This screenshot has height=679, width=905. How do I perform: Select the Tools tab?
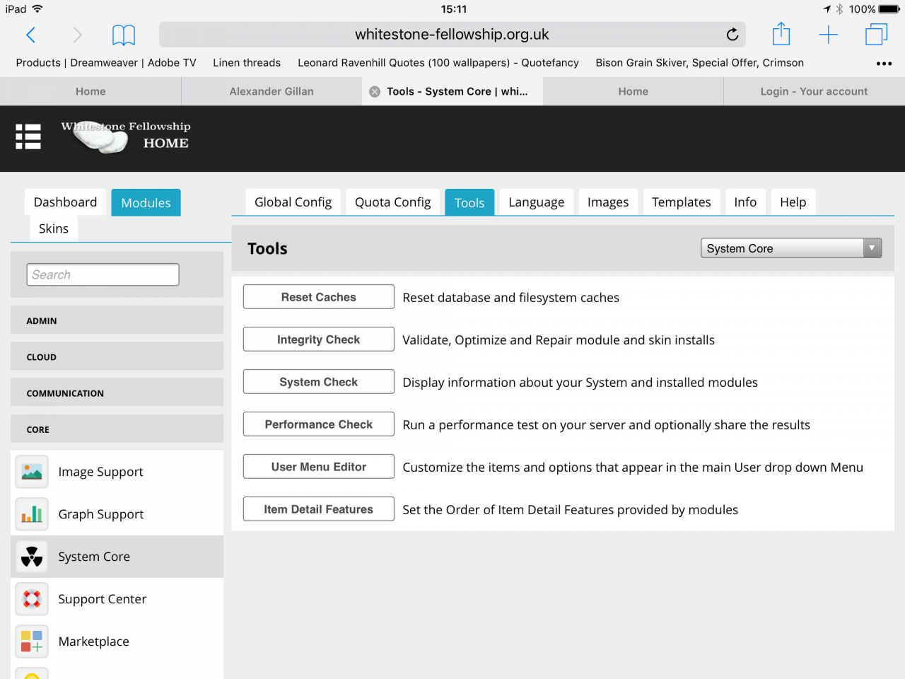pyautogui.click(x=469, y=202)
